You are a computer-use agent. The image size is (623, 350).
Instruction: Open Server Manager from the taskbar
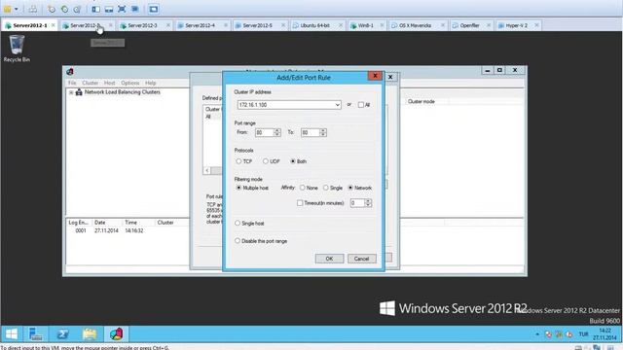[35, 334]
